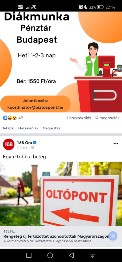
Task: Open recent apps with square button
Action: (x=29, y=255)
